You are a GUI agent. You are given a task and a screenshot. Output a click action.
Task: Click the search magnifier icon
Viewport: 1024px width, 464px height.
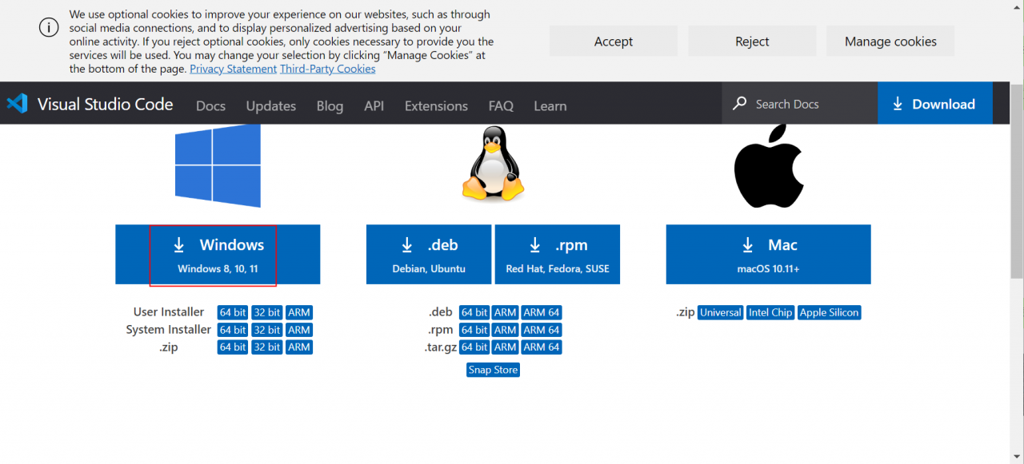coord(739,104)
